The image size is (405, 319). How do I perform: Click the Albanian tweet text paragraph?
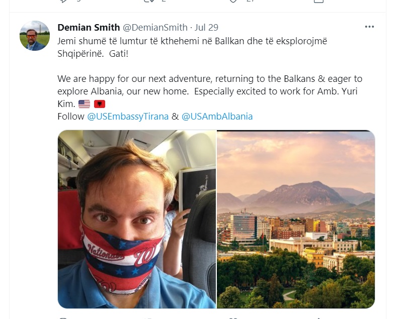pyautogui.click(x=192, y=47)
